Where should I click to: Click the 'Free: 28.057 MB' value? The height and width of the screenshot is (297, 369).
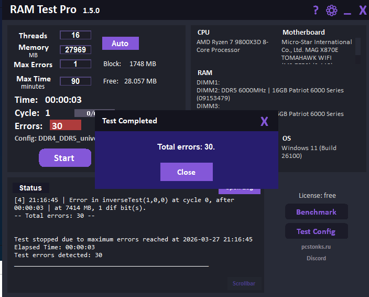(130, 81)
